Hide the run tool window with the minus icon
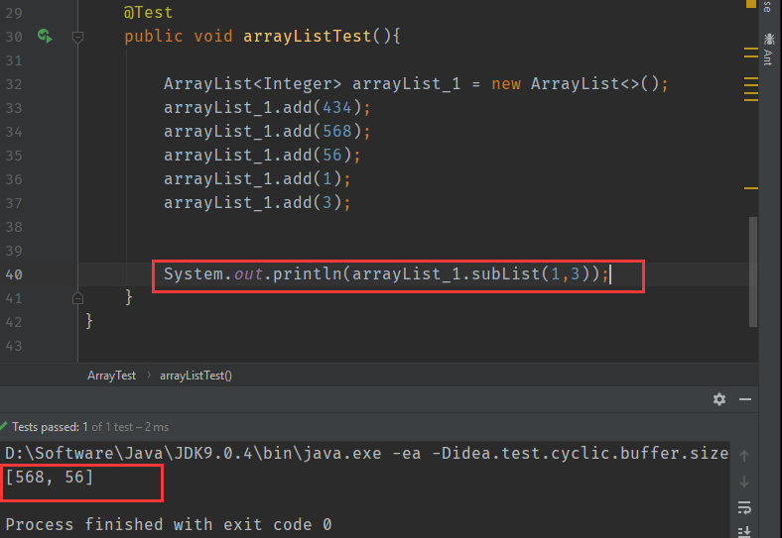782x538 pixels. pos(745,399)
